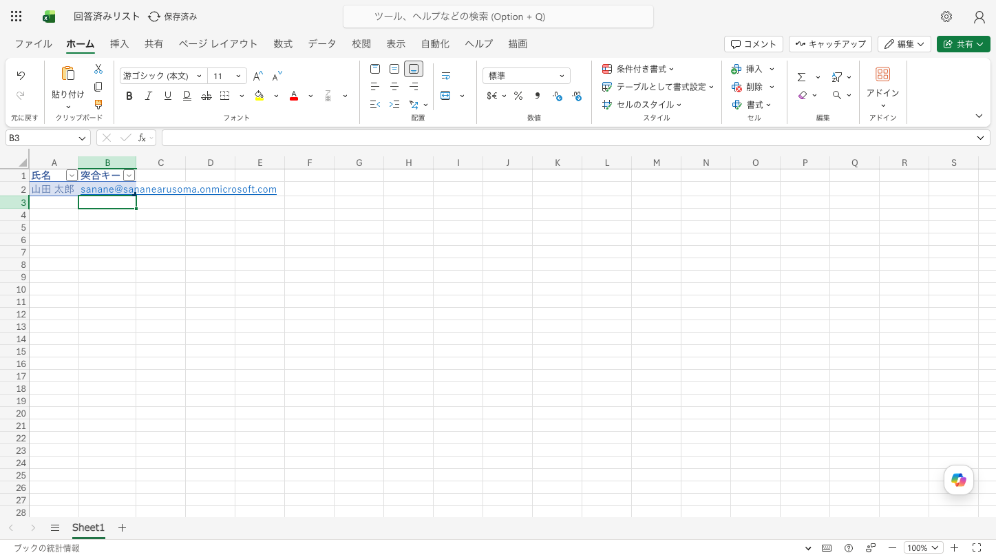Image resolution: width=996 pixels, height=555 pixels.
Task: Switch to the データ tab
Action: [x=322, y=43]
